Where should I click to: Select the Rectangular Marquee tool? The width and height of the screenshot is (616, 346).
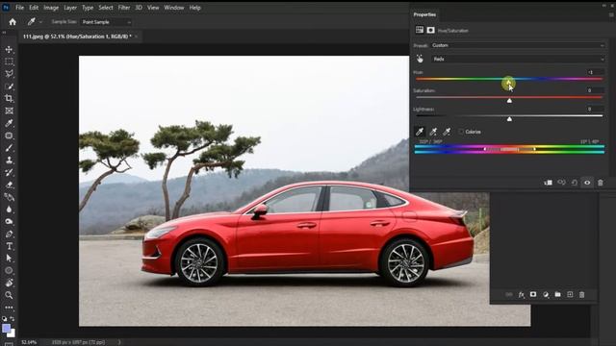(x=9, y=62)
